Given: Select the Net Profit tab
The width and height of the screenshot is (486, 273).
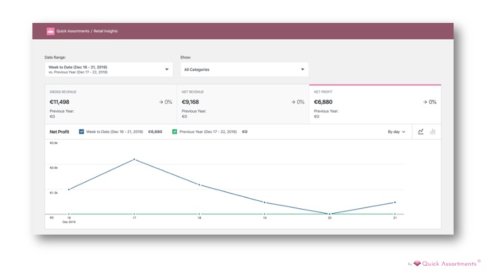Looking at the screenshot, I should [375, 104].
